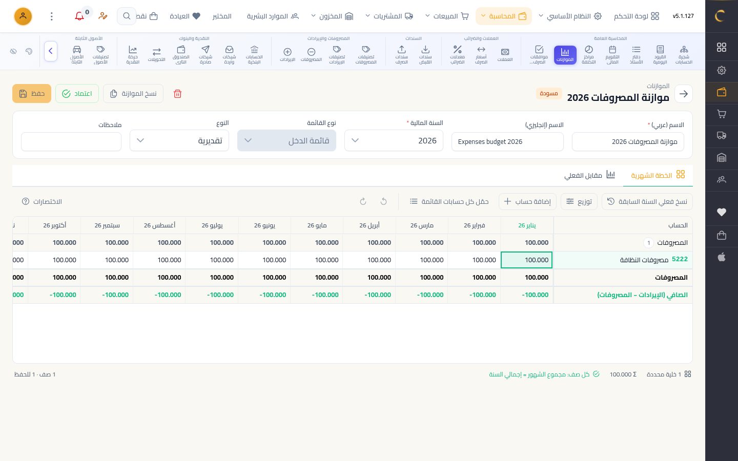Open التقويم المالي fiscal calendar icon
738x461 pixels.
612,55
